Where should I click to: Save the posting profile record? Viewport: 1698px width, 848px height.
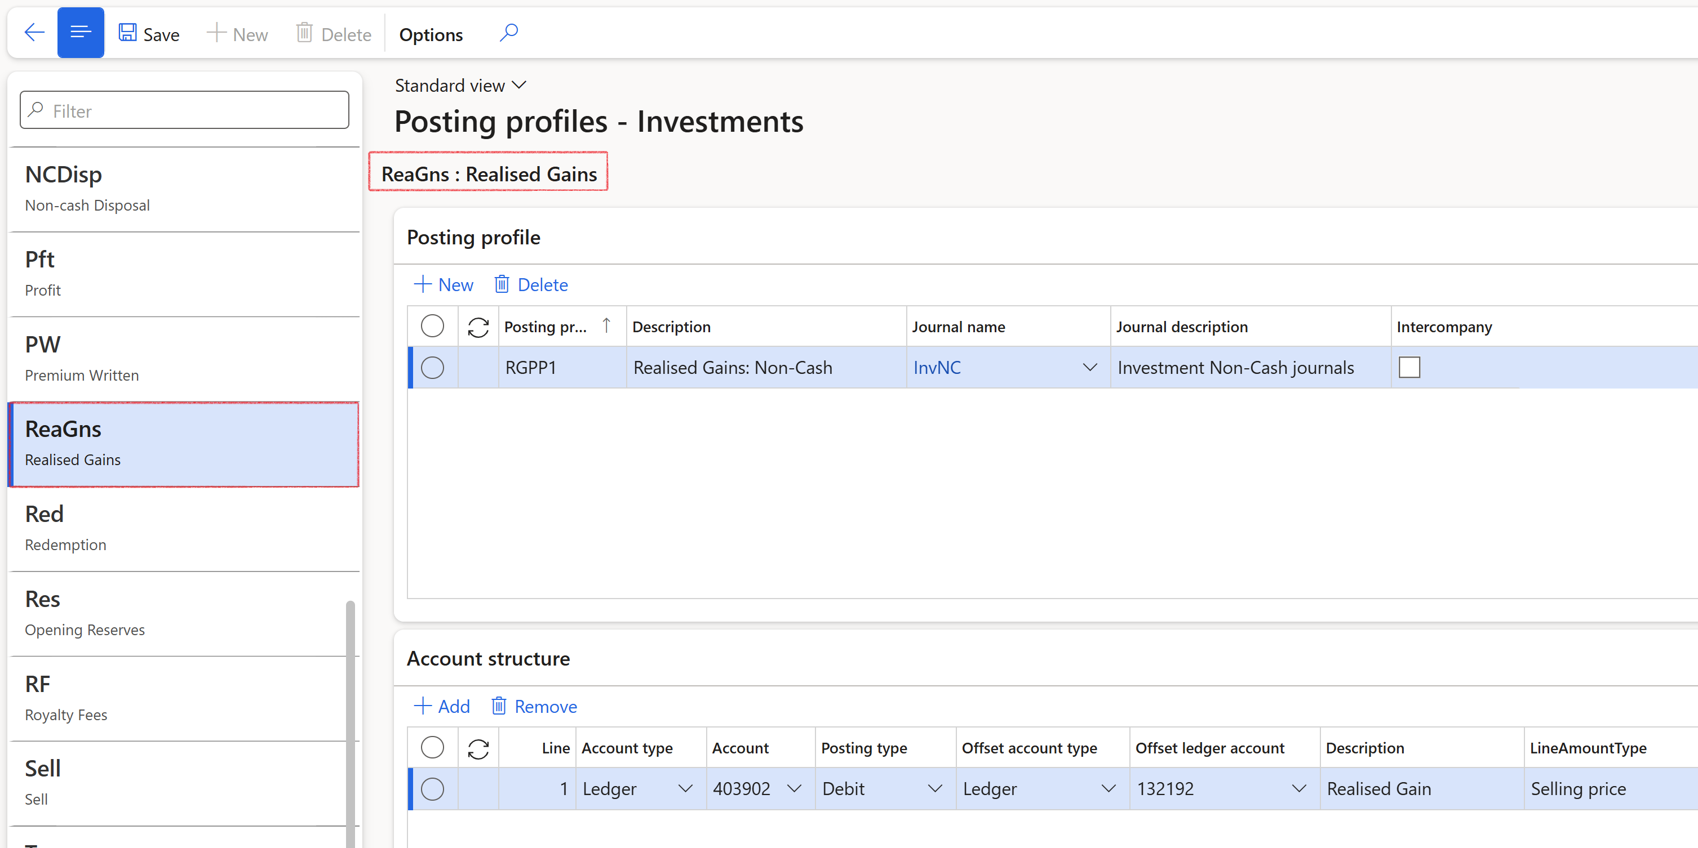149,34
